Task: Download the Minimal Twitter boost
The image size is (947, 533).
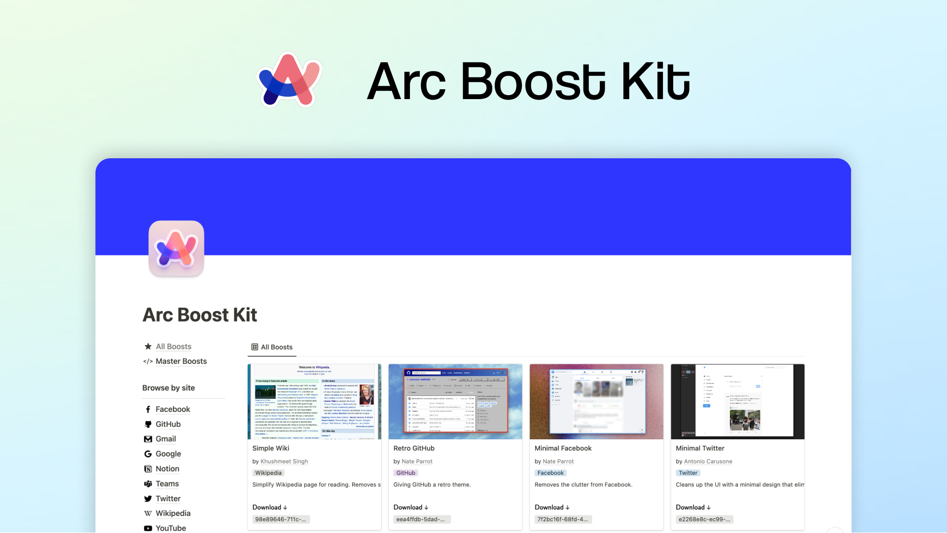Action: [693, 507]
